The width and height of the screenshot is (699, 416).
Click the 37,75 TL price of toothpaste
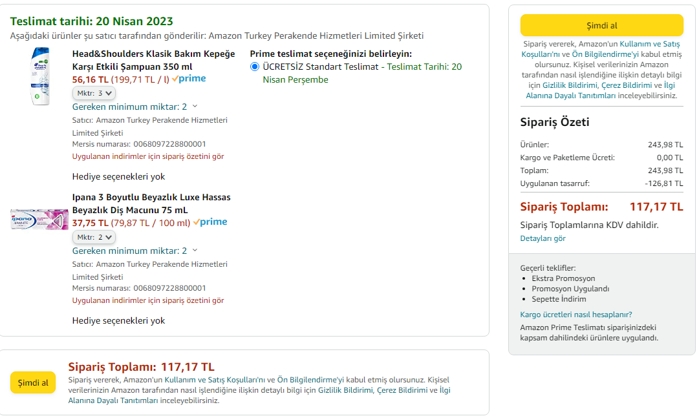[x=90, y=223]
